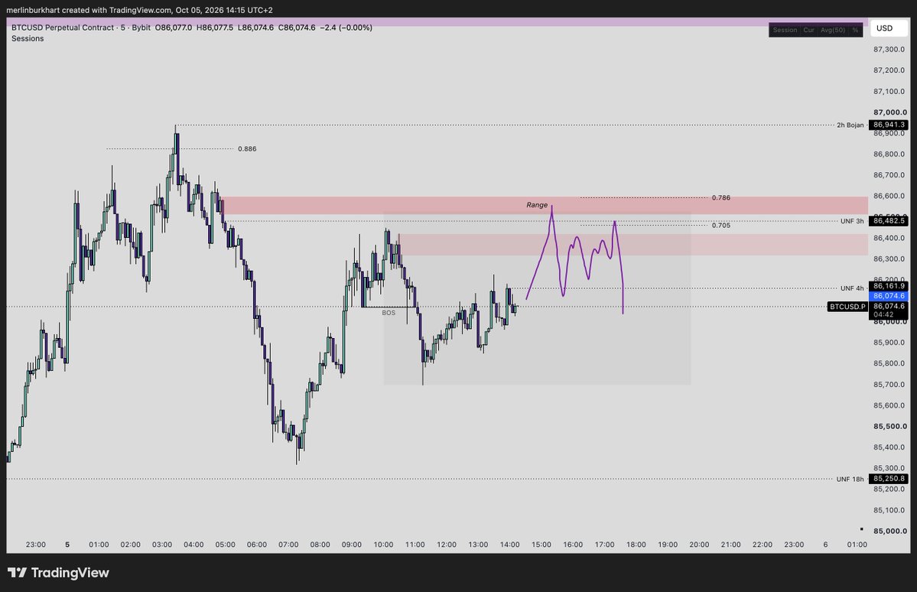Viewport: 917px width, 592px height.
Task: Select the UNF 4h level label
Action: point(851,288)
